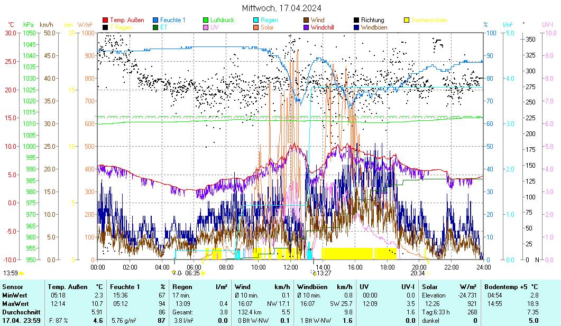Click the red Temp. Außen legend swatch
This screenshot has height=326, width=561.
105,20
